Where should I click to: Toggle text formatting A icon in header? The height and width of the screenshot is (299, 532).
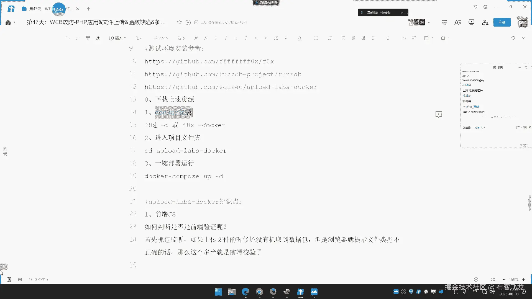point(458,22)
